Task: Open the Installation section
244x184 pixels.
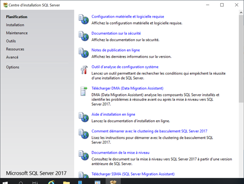Action: (x=15, y=25)
